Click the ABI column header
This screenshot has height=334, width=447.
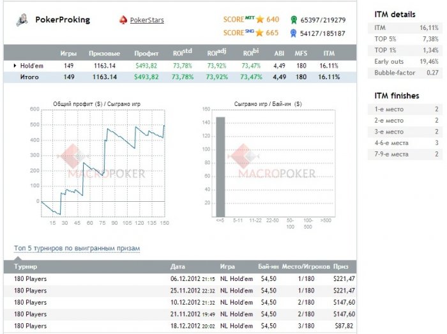pos(279,54)
